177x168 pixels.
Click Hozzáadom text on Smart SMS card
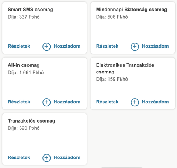pos(67,46)
